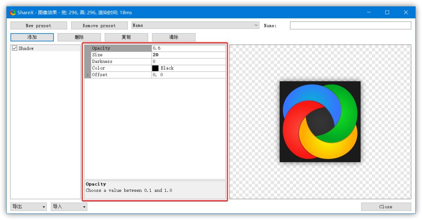This screenshot has height=220, width=422.
Task: Click the Close button at the bottom
Action: (386, 207)
